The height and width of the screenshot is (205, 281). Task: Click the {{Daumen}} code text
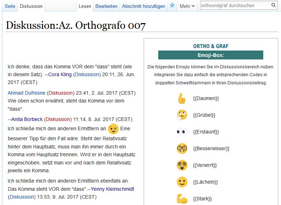(206, 98)
